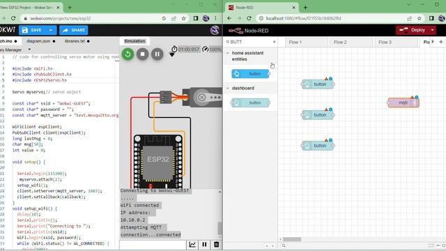Select the dashboard button palette node
Screen dimensions: 446x251
coord(250,102)
